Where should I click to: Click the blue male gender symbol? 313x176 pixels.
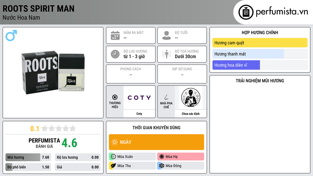11,35
